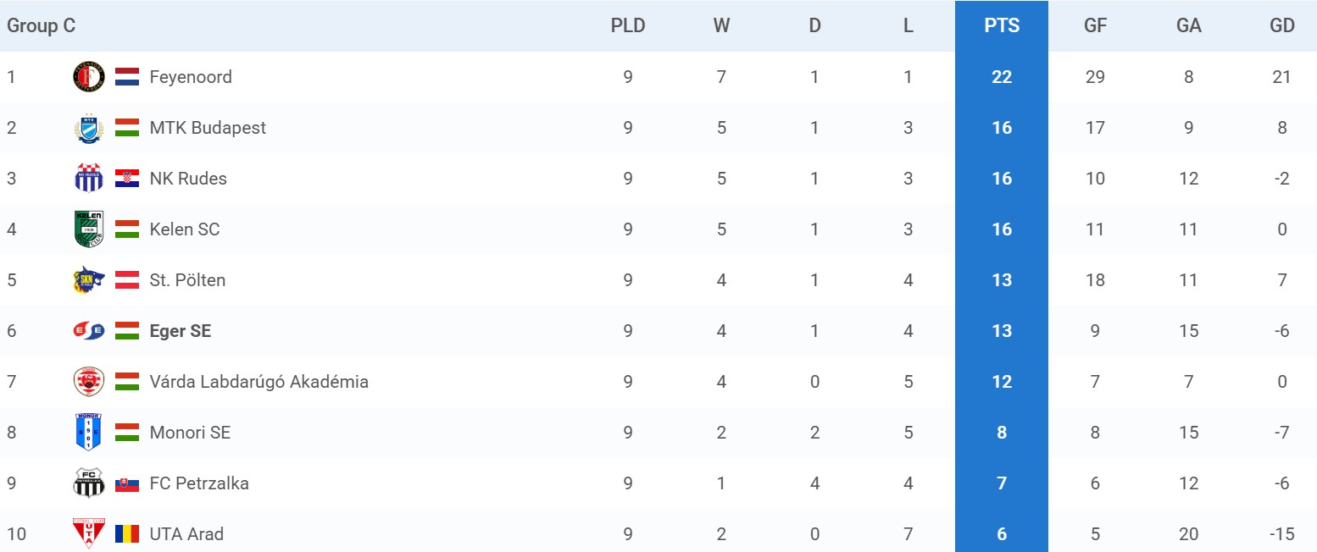Image resolution: width=1317 pixels, height=552 pixels.
Task: Open the Eger SE team link
Action: point(181,331)
